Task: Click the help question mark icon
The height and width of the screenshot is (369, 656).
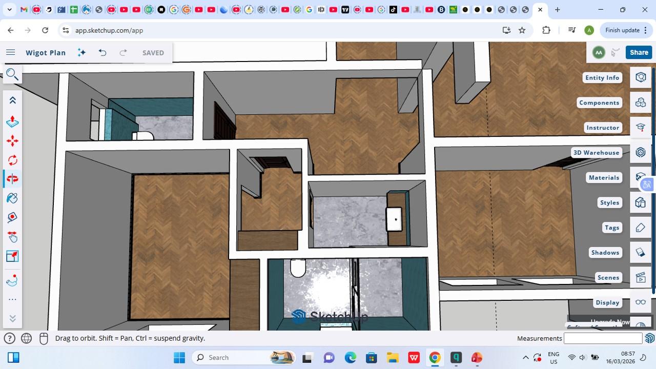Action: tap(9, 338)
